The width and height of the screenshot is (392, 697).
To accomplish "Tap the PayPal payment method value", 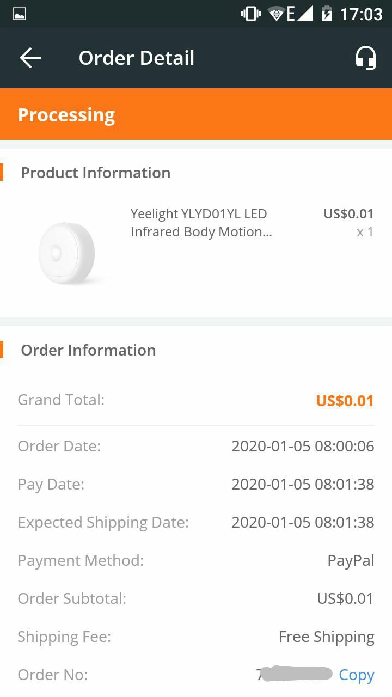I will (351, 560).
